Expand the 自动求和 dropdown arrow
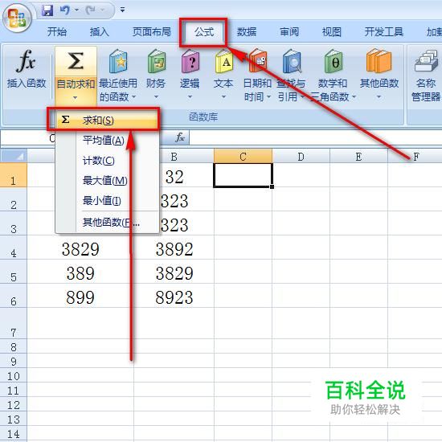 click(x=75, y=98)
